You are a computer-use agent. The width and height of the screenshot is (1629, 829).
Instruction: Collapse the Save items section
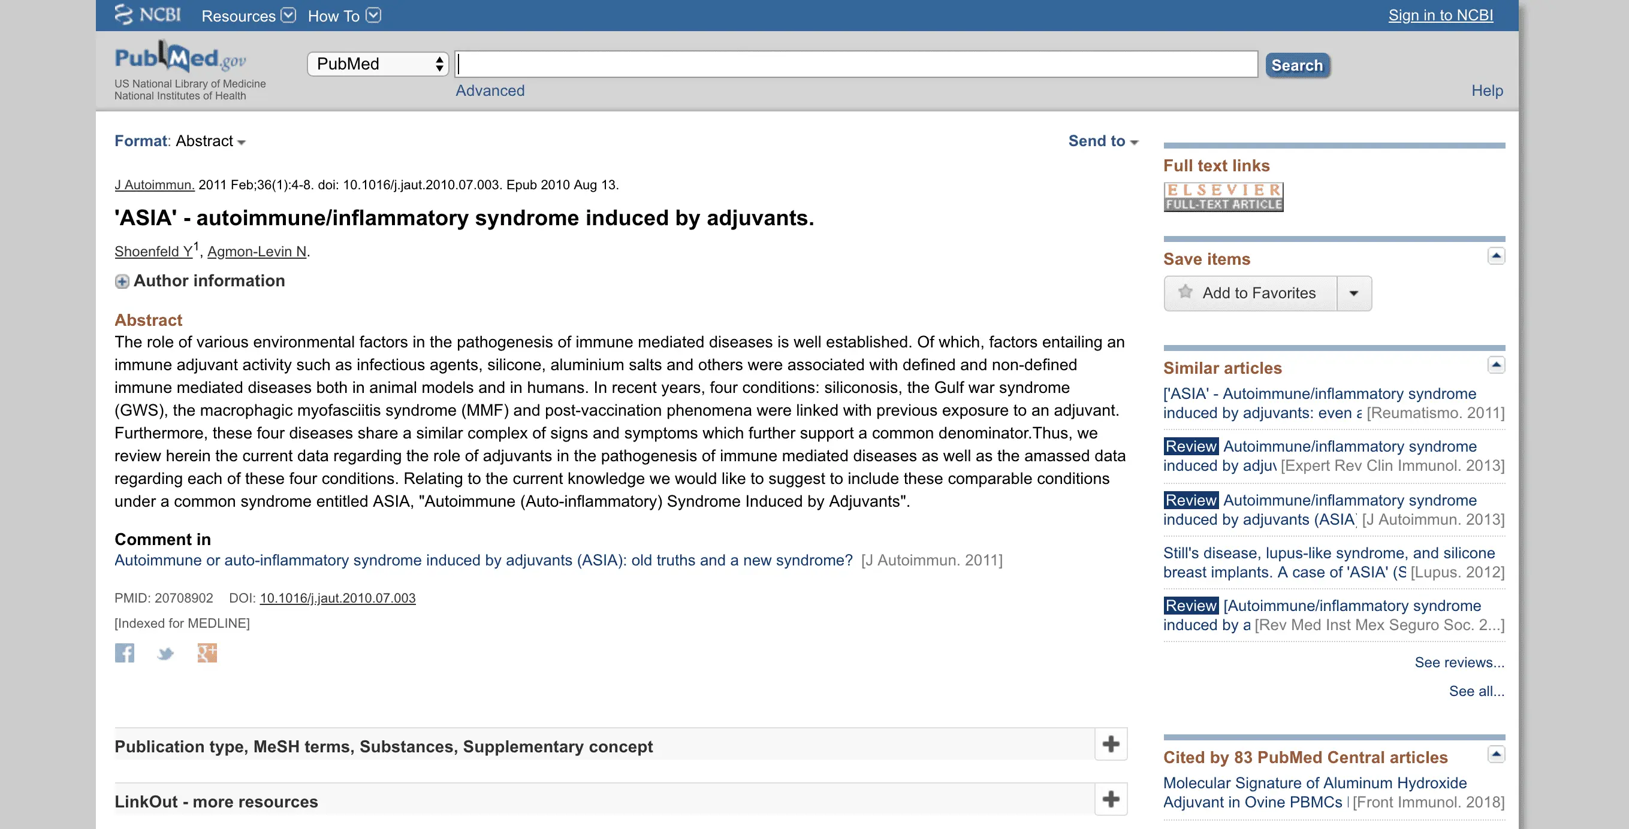(1495, 256)
